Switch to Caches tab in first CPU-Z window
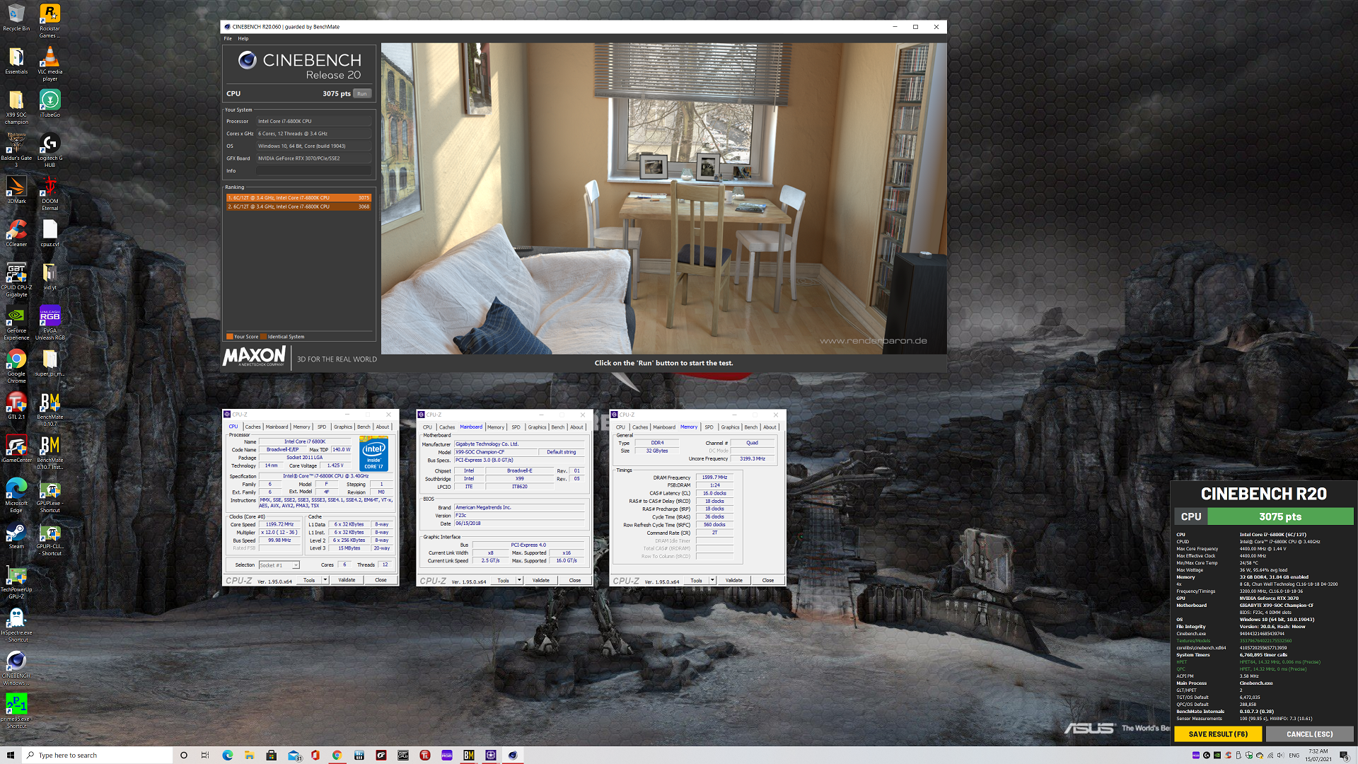The width and height of the screenshot is (1358, 764). 253,427
